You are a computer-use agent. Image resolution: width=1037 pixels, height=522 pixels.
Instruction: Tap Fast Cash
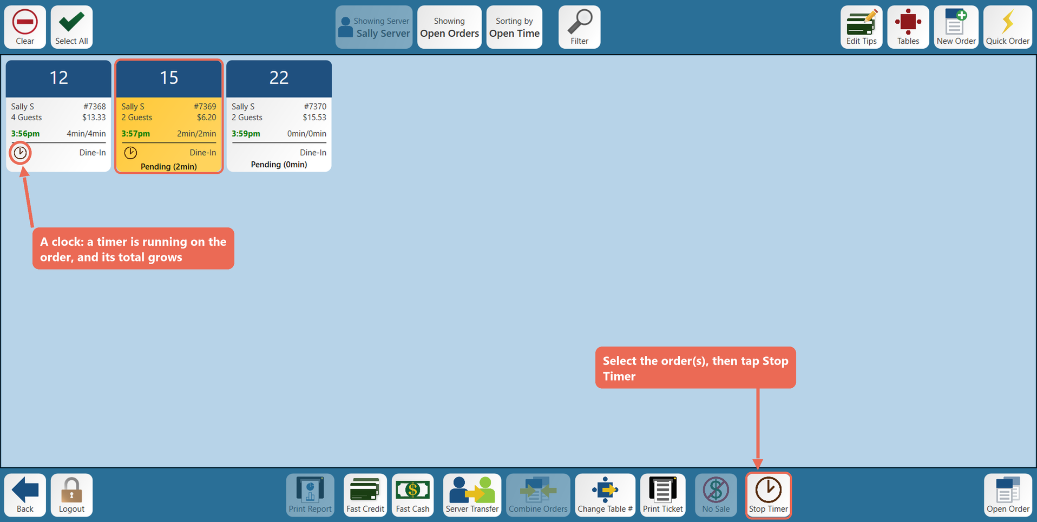[x=412, y=495]
